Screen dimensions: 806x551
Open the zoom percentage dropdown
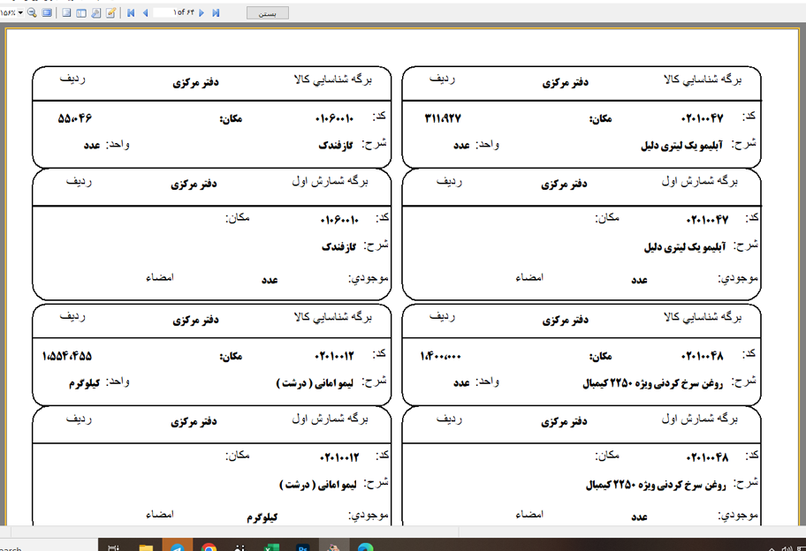(x=20, y=13)
